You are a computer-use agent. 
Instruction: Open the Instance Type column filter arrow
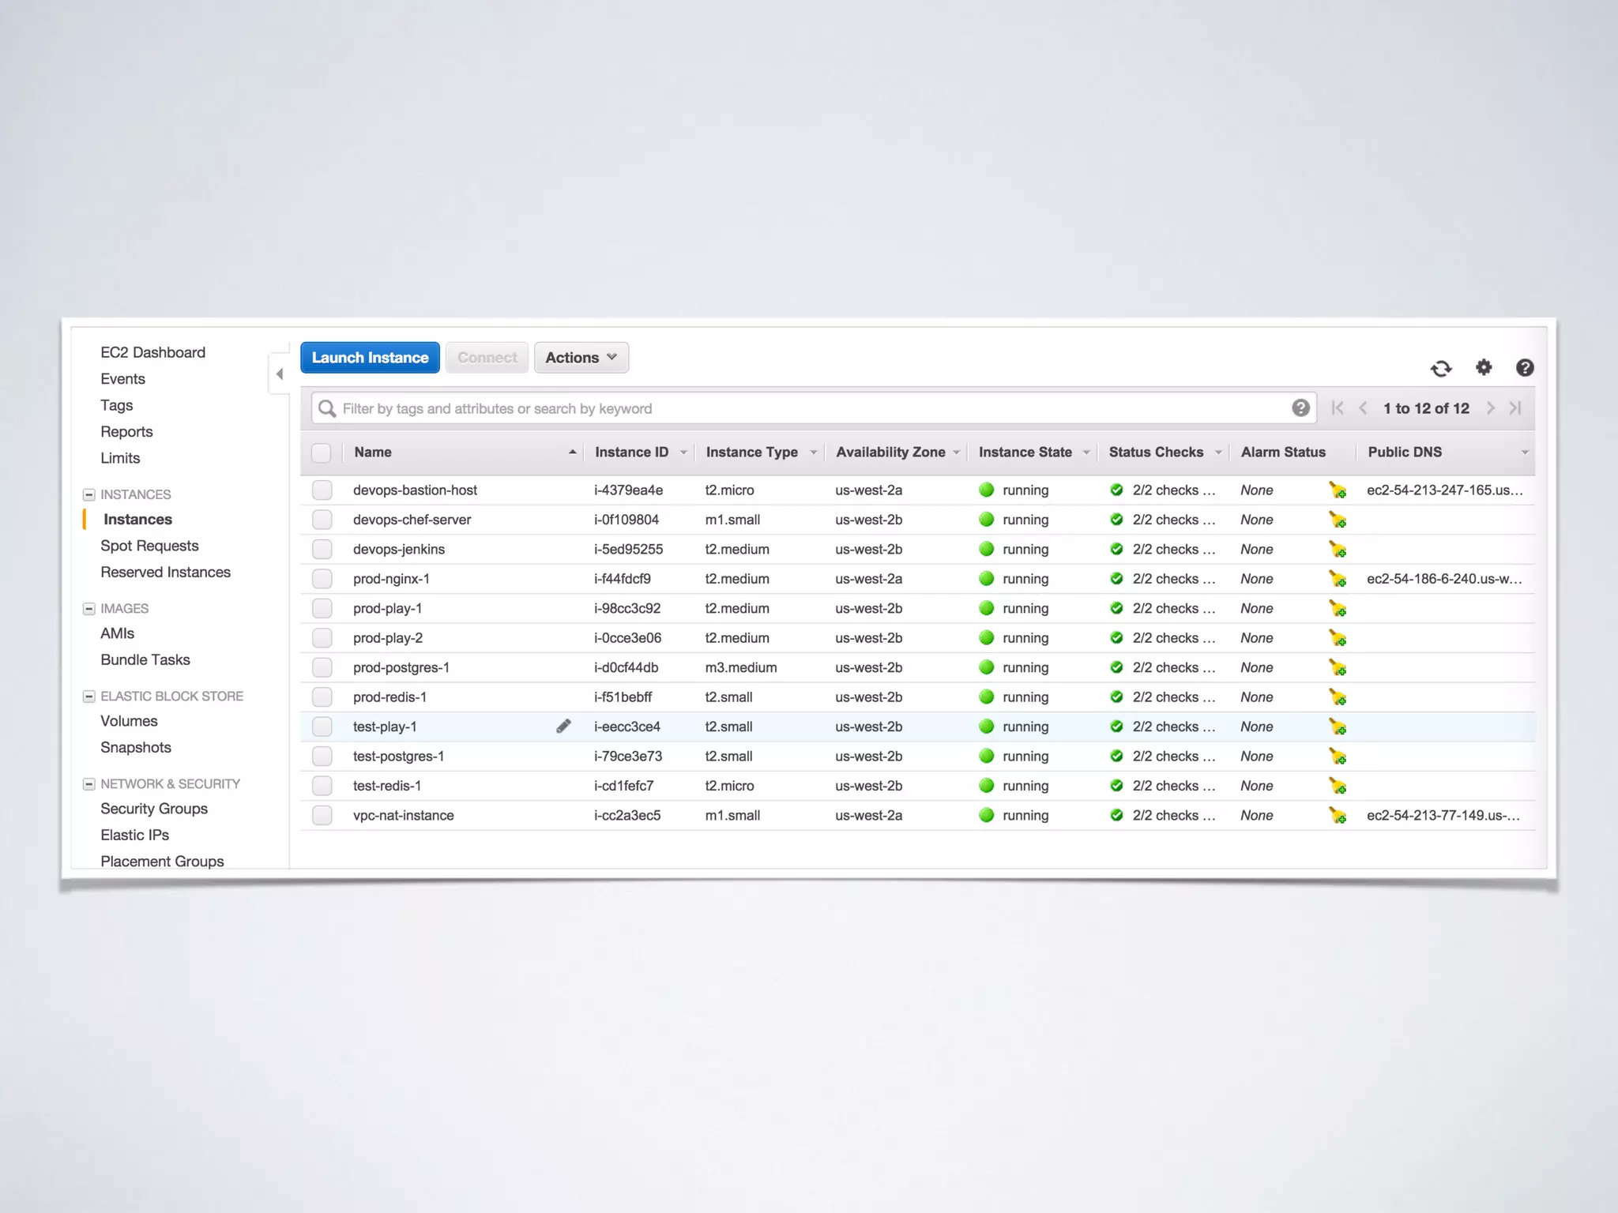click(x=813, y=453)
